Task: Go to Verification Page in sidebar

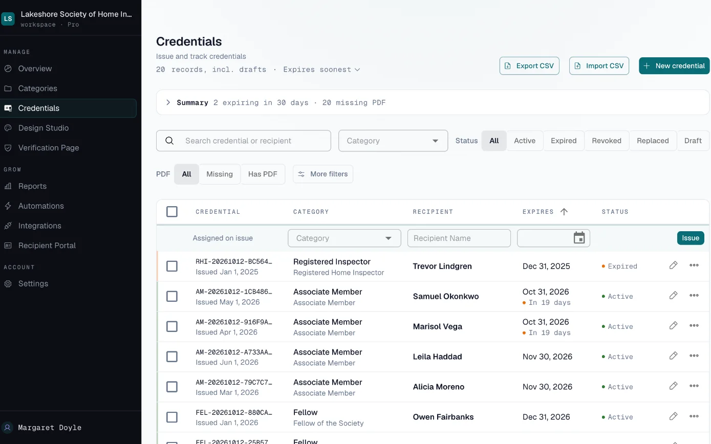Action: (x=69, y=148)
